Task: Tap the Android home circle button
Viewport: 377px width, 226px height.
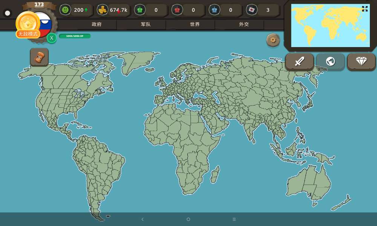Action: pyautogui.click(x=188, y=219)
